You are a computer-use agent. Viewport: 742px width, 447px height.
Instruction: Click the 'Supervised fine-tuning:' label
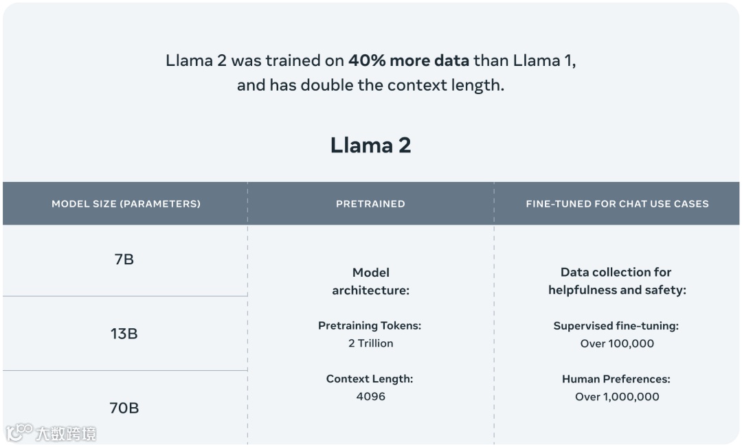(616, 326)
